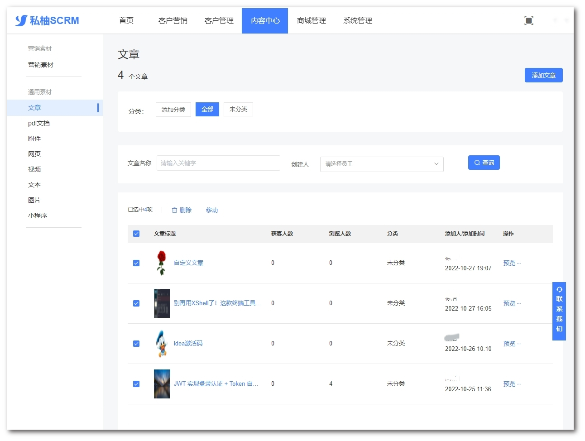Image resolution: width=585 pixels, height=441 pixels.
Task: Click the 私柚SCRM logo
Action: (47, 21)
